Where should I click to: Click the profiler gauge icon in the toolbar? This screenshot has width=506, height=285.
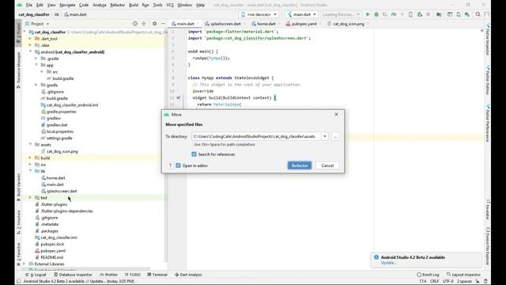tap(394, 14)
